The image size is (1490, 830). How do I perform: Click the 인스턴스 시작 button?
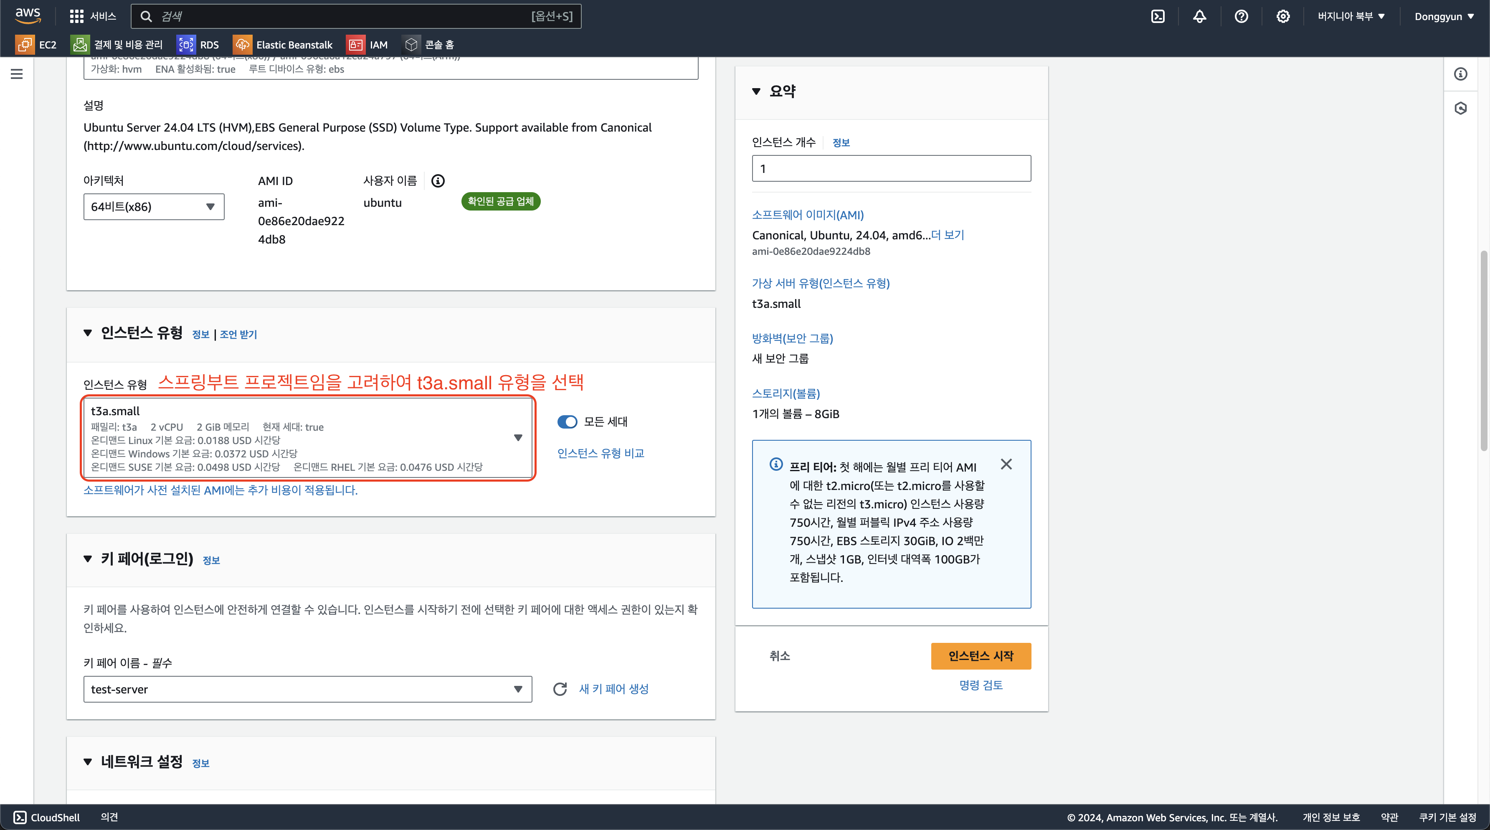pos(981,656)
